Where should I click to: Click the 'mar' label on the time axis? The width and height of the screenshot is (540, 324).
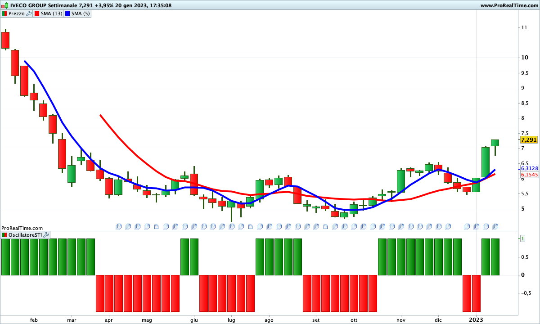(72, 320)
